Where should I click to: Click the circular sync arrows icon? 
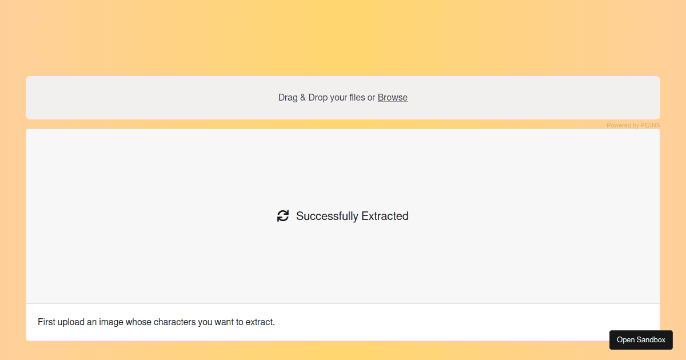(283, 216)
